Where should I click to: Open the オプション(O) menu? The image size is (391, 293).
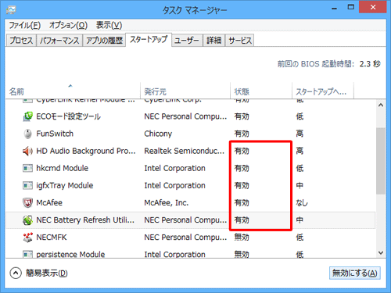click(x=68, y=25)
